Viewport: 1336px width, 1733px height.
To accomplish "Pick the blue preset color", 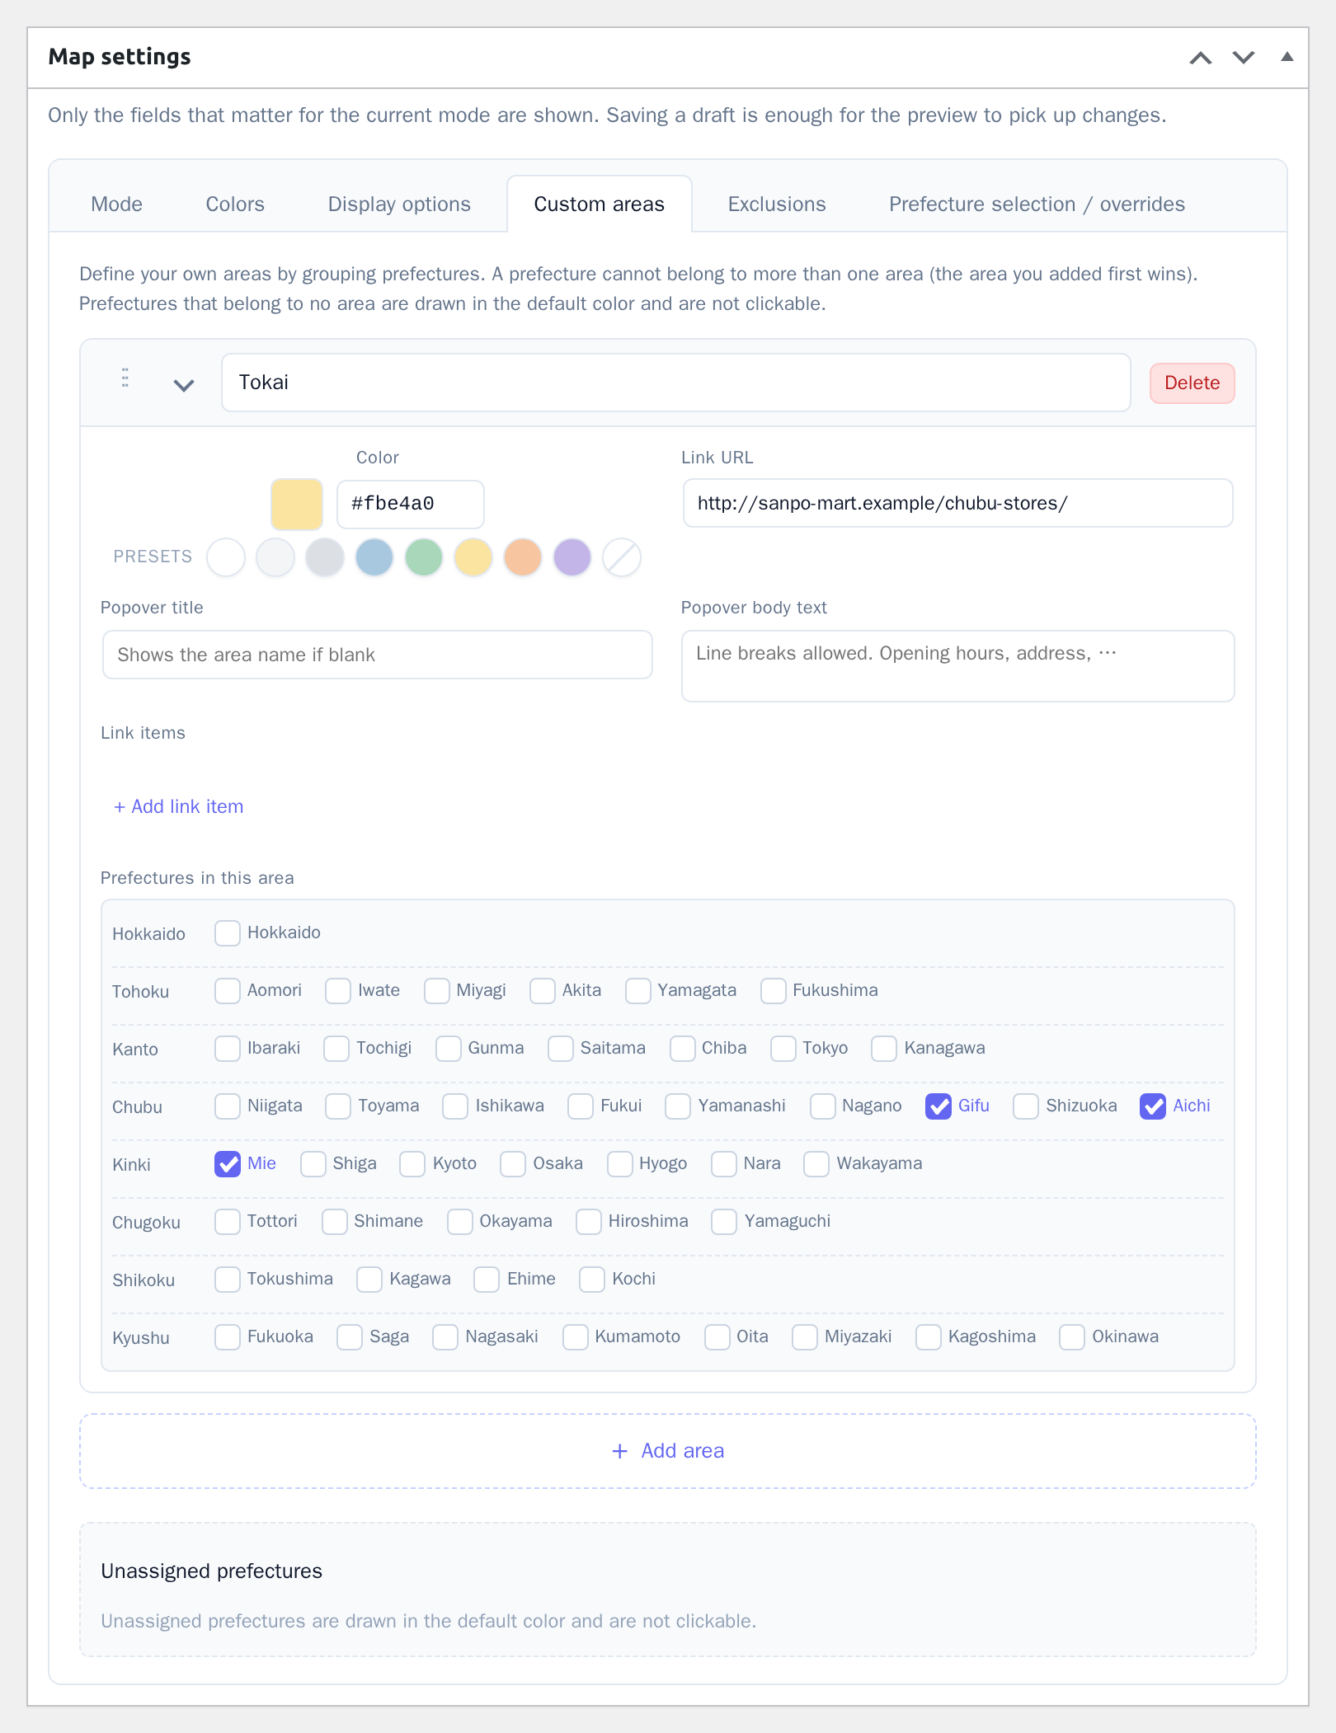I will [374, 557].
